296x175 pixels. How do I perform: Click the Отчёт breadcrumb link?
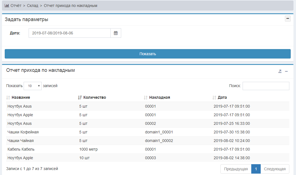coord(16,6)
